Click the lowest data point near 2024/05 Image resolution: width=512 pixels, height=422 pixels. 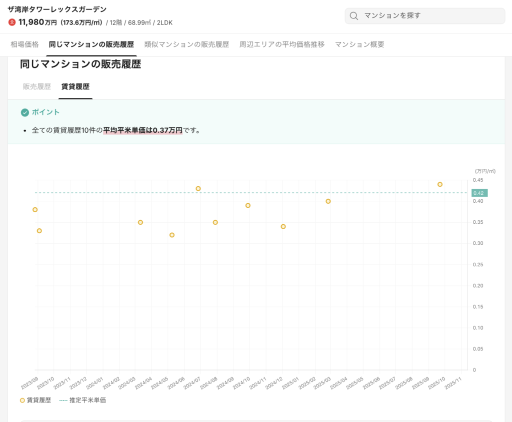coord(172,235)
